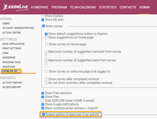The width and height of the screenshot is (157, 119).
Task: Click the suggested workouts number field
Action: [64, 56]
